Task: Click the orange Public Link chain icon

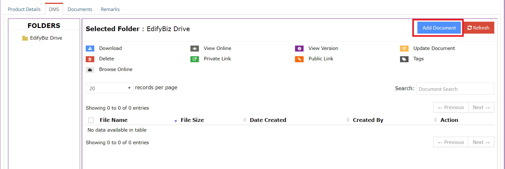Action: (299, 59)
